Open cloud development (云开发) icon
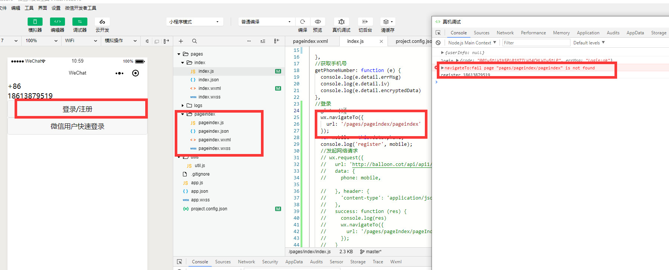 [102, 22]
